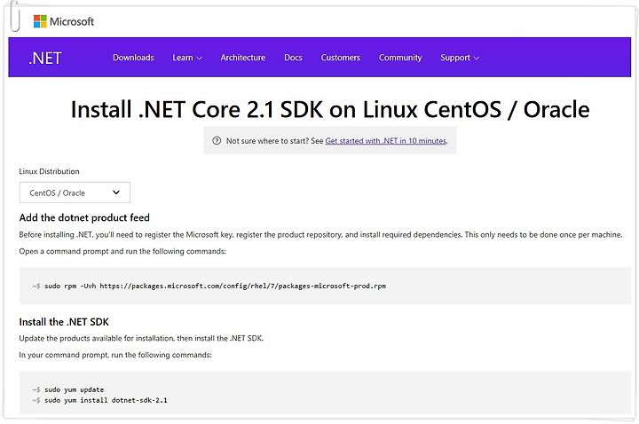Open the CentOS / Oracle distribution dropdown
The height and width of the screenshot is (424, 639).
75,192
